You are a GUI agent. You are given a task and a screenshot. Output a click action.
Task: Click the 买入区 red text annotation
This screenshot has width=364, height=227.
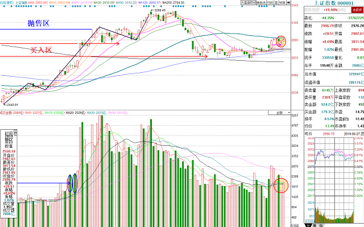(x=40, y=50)
